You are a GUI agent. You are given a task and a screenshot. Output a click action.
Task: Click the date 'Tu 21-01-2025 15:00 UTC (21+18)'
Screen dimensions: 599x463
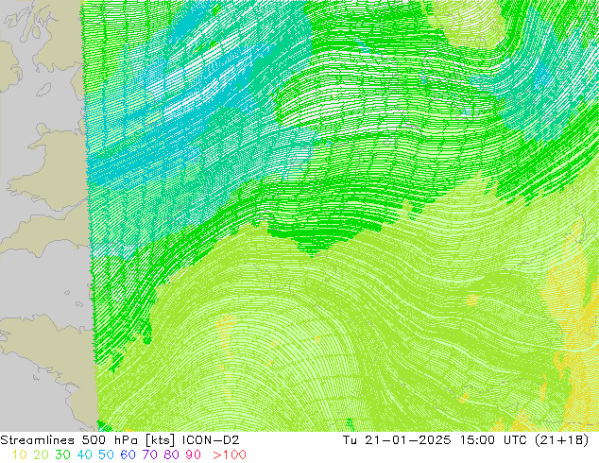[x=466, y=440]
